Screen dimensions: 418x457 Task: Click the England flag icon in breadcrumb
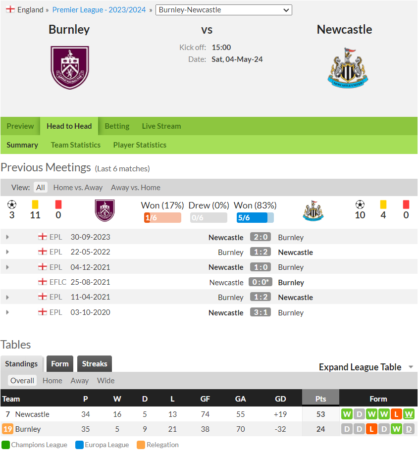pos(10,9)
